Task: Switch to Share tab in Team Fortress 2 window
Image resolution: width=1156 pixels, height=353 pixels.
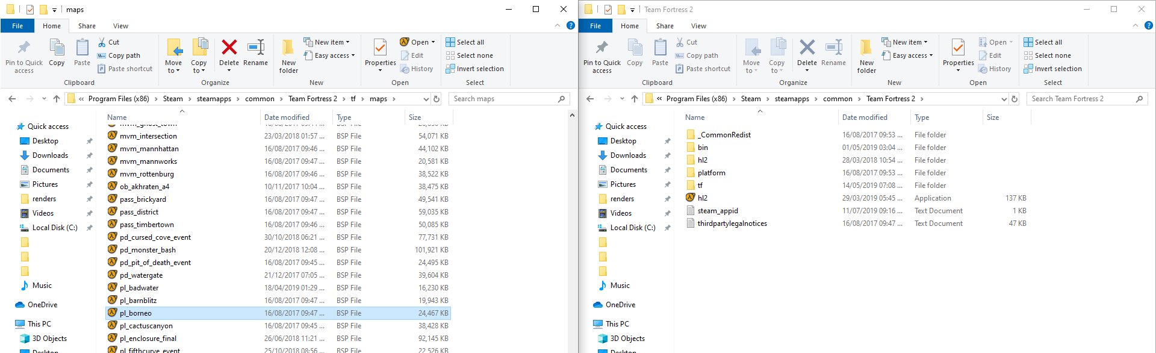Action: (x=665, y=26)
